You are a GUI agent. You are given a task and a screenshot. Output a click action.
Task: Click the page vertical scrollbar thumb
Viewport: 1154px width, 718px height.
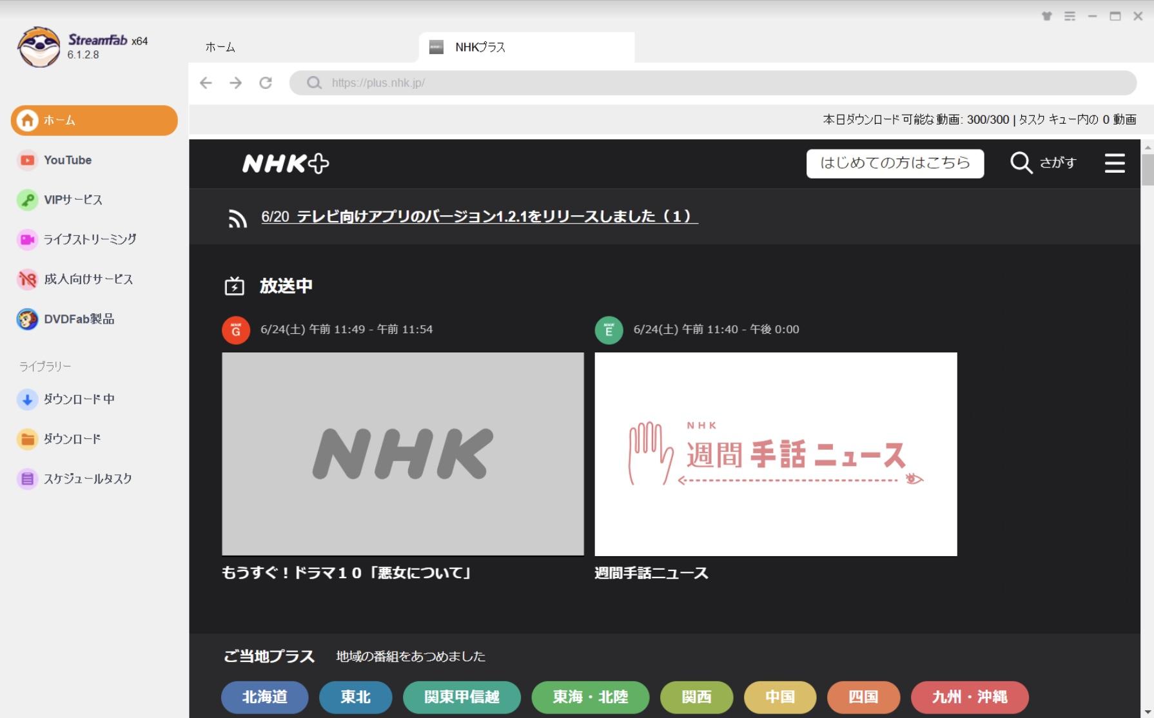pyautogui.click(x=1148, y=170)
